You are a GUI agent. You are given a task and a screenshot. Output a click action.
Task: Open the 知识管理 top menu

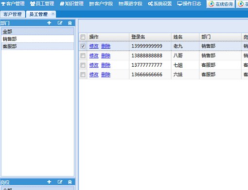point(71,3)
